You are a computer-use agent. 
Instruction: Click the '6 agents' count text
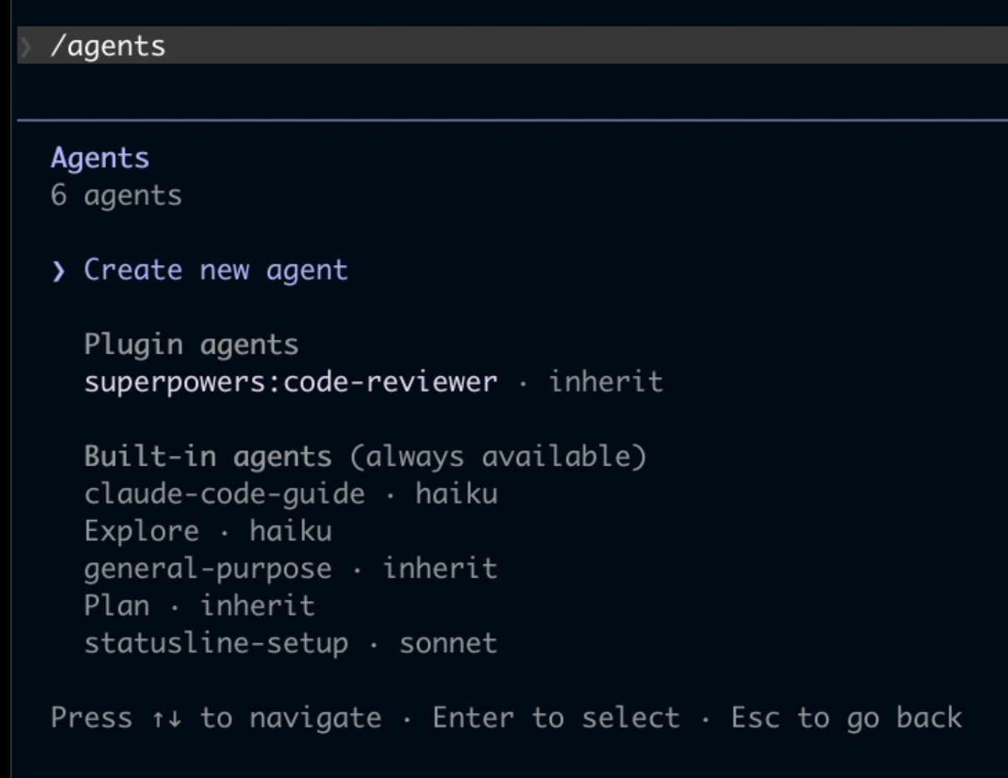coord(116,195)
